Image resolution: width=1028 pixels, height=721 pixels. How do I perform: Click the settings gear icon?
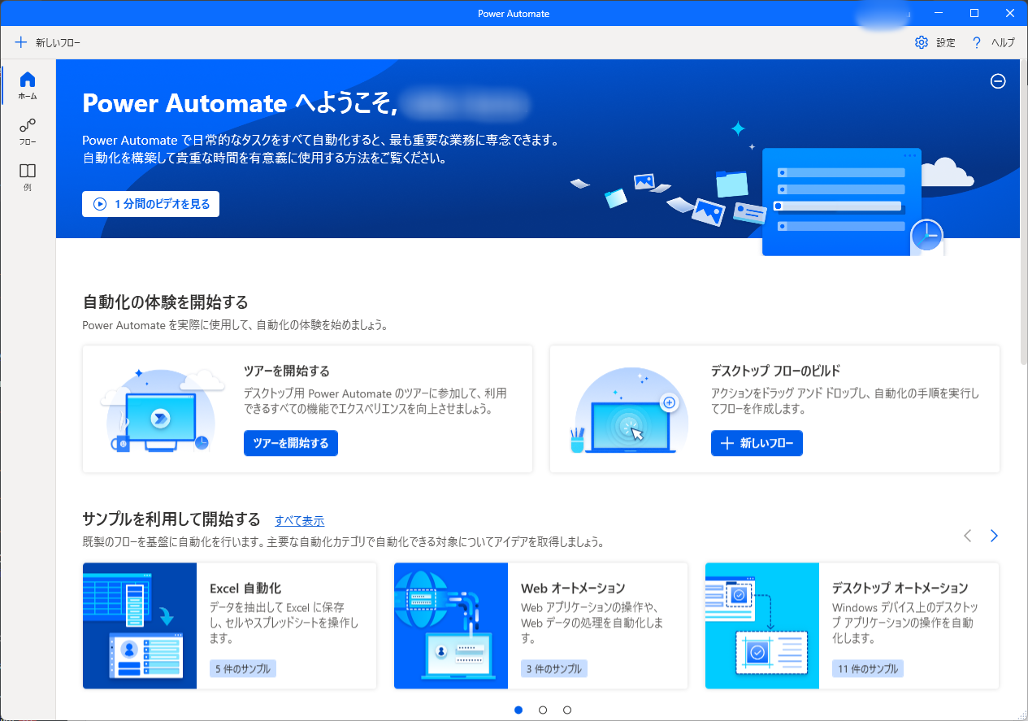coord(922,42)
